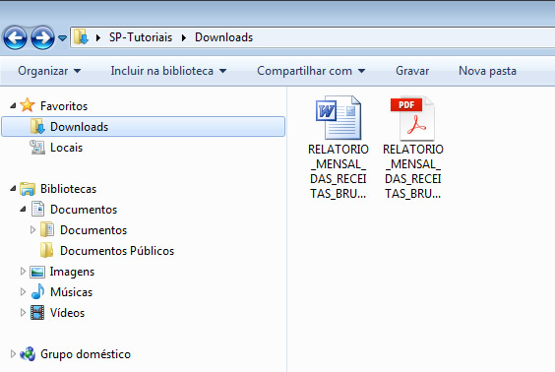Viewport: 555px width, 372px height.
Task: Go back with the blue Back arrow
Action: click(x=15, y=37)
